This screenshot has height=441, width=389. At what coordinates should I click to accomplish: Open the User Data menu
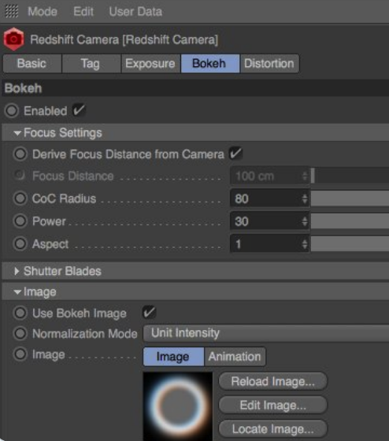tap(135, 12)
